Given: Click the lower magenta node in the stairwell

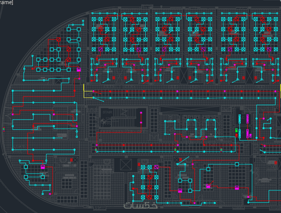Looking at the screenshot, I should coord(141,122).
